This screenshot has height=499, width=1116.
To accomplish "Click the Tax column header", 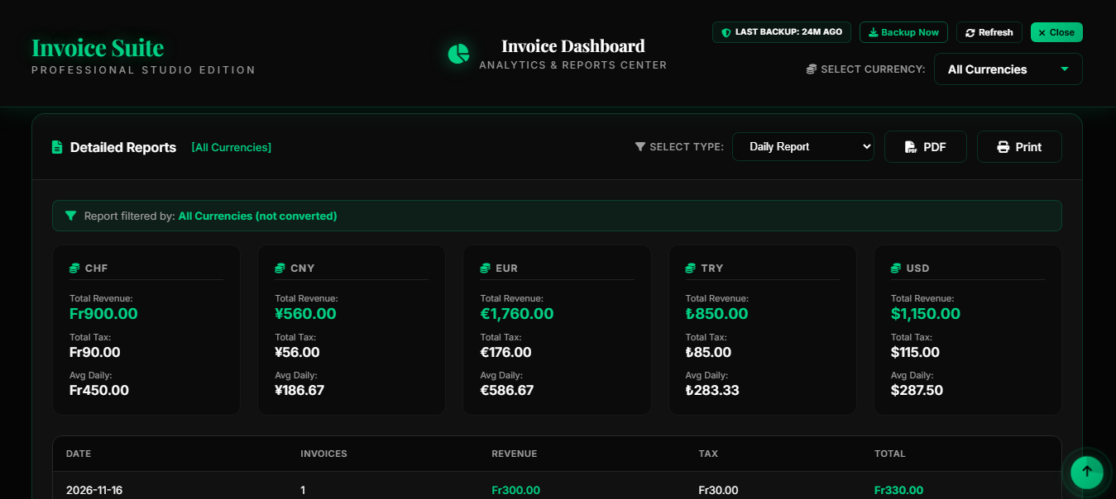I will [x=708, y=454].
